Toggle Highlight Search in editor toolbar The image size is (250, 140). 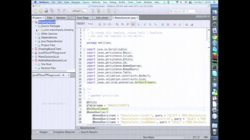(x=133, y=24)
